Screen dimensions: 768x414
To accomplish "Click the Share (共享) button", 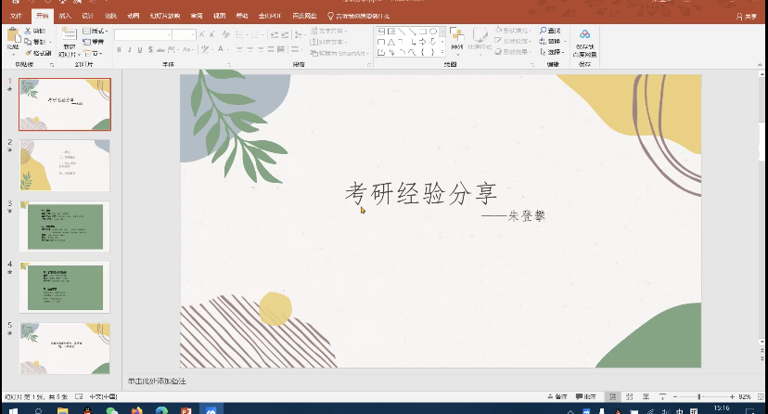I will pos(746,16).
